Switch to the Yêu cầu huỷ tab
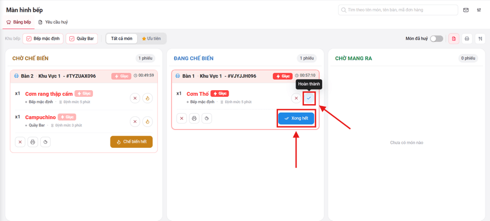Screen dimensions: 490x221 [53, 22]
